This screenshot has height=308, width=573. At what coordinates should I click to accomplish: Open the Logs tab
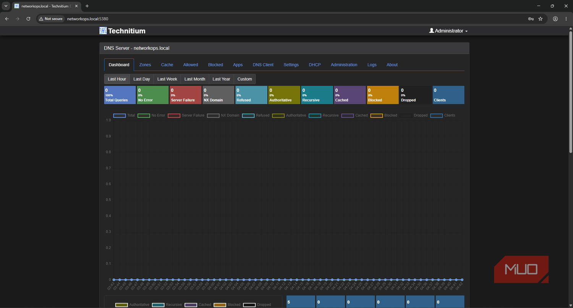(x=372, y=65)
